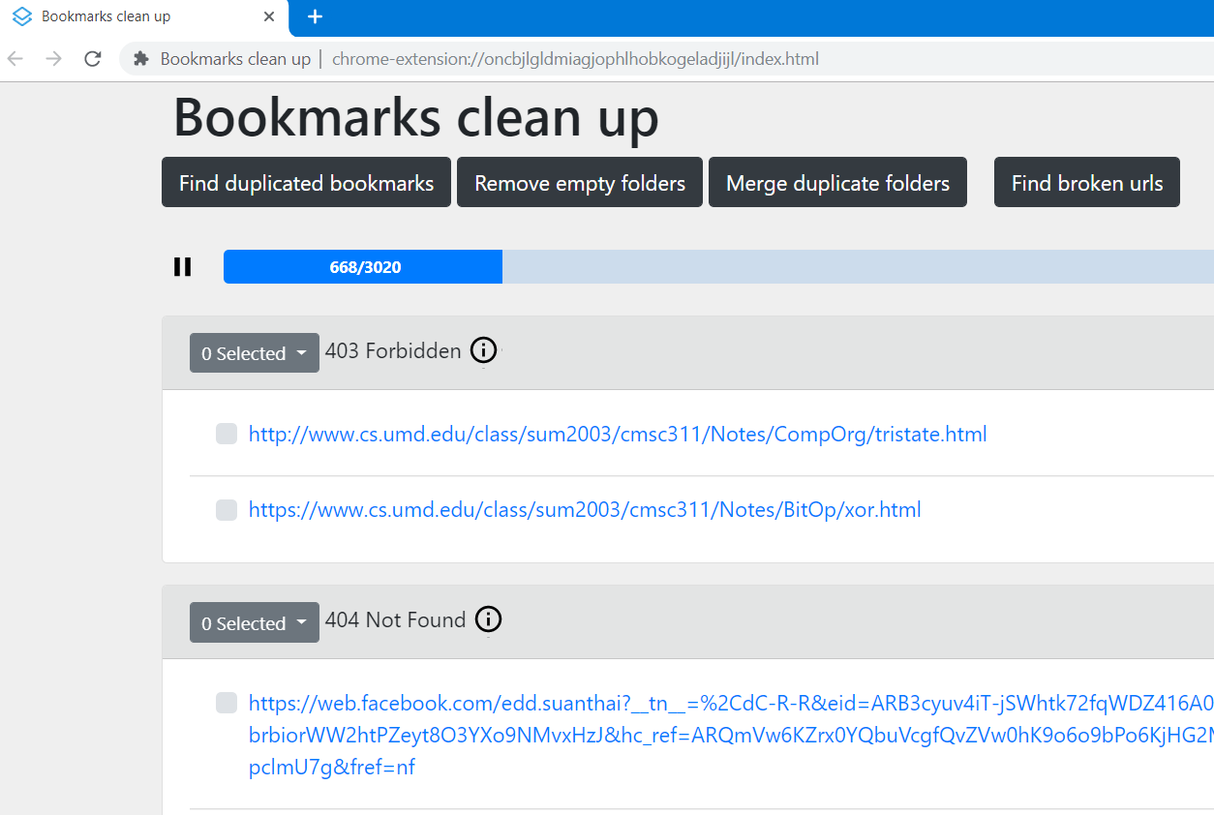
Task: Click info icon next to 404 Not Found
Action: point(488,619)
